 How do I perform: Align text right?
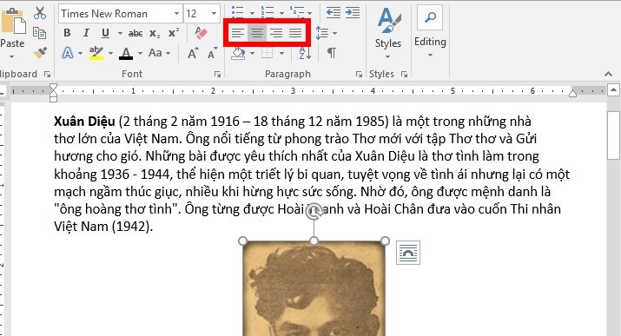coord(276,33)
